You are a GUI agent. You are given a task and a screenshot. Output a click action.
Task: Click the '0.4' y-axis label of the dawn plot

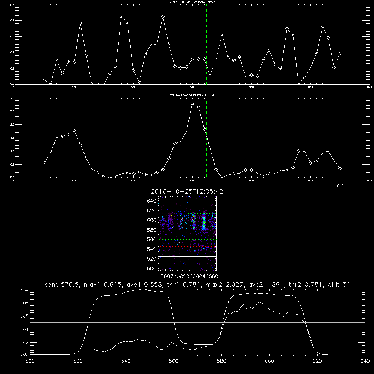(12, 21)
